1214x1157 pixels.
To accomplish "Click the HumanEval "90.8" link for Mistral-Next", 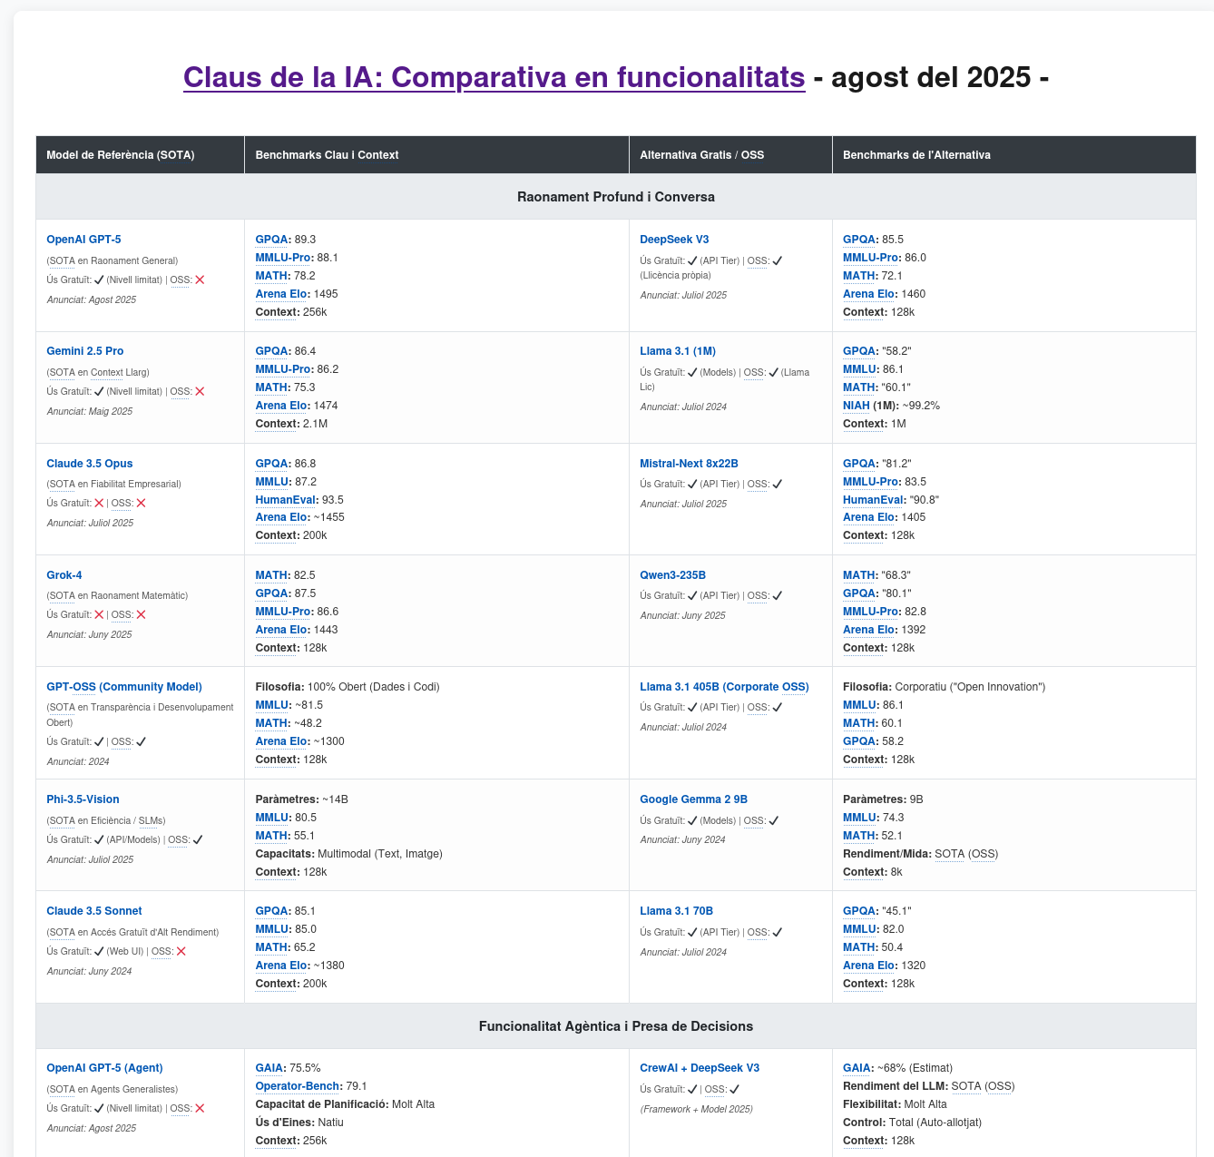I will pos(873,500).
